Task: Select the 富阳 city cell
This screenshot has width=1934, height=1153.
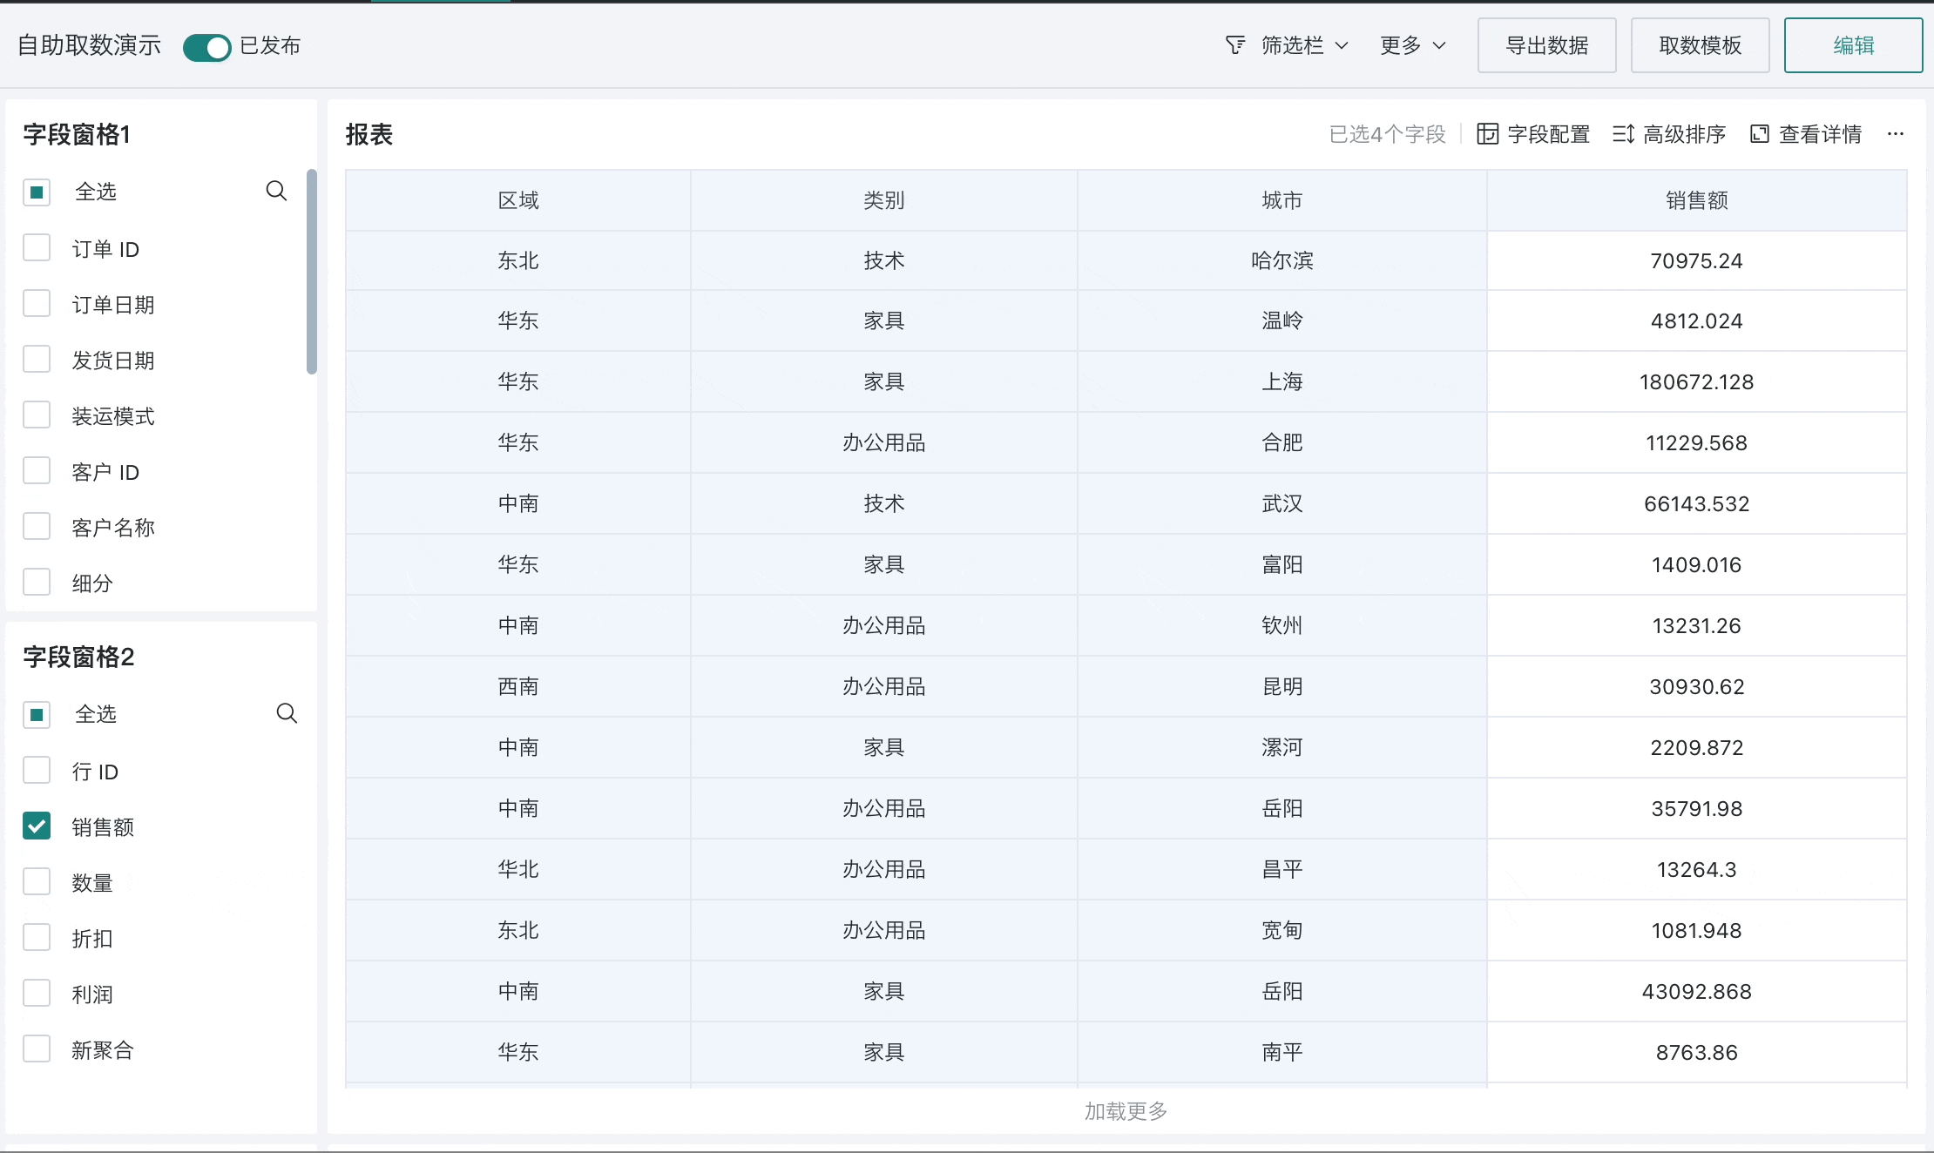Action: [x=1282, y=564]
